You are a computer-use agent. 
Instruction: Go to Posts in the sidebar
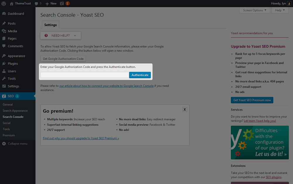(12, 23)
